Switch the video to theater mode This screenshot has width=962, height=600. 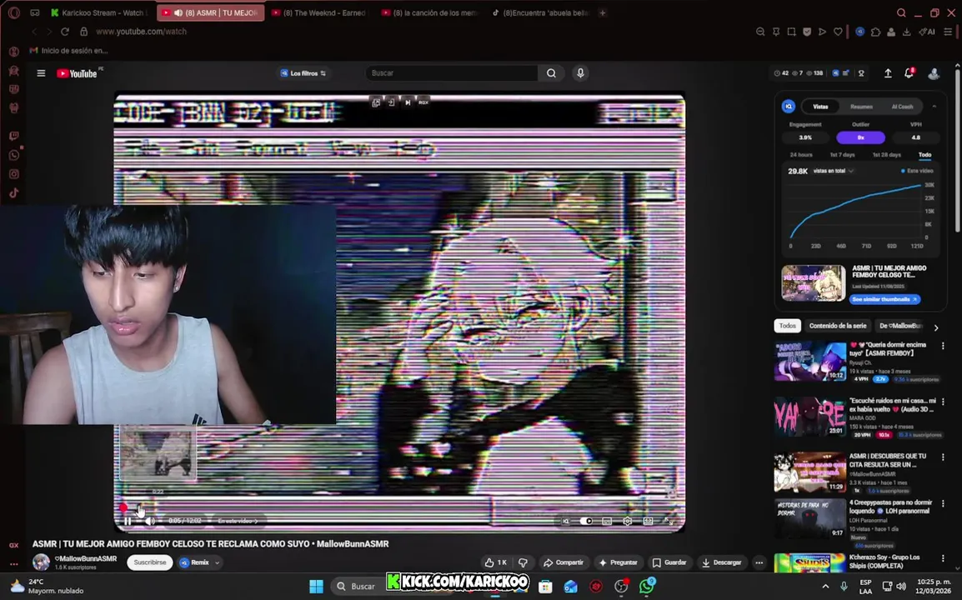(648, 521)
